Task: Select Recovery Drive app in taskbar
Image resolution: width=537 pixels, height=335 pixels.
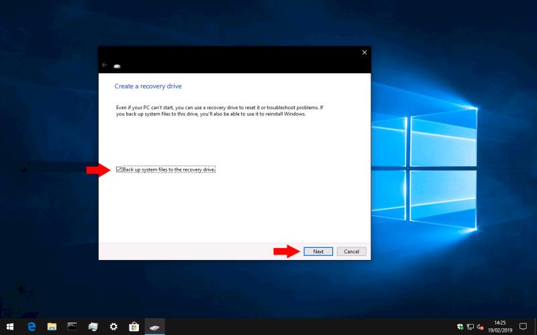Action: 154,327
